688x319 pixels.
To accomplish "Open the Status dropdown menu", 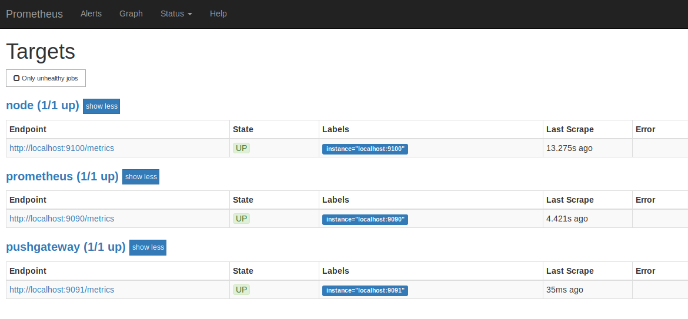I will click(176, 14).
